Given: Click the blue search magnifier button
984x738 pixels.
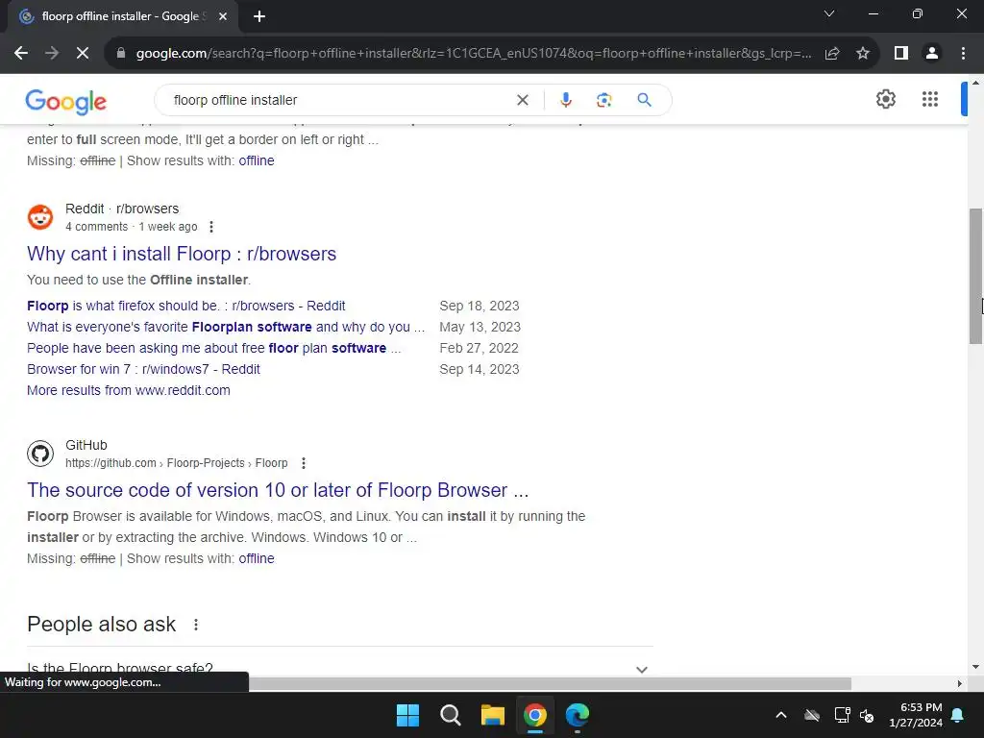Looking at the screenshot, I should coord(644,100).
